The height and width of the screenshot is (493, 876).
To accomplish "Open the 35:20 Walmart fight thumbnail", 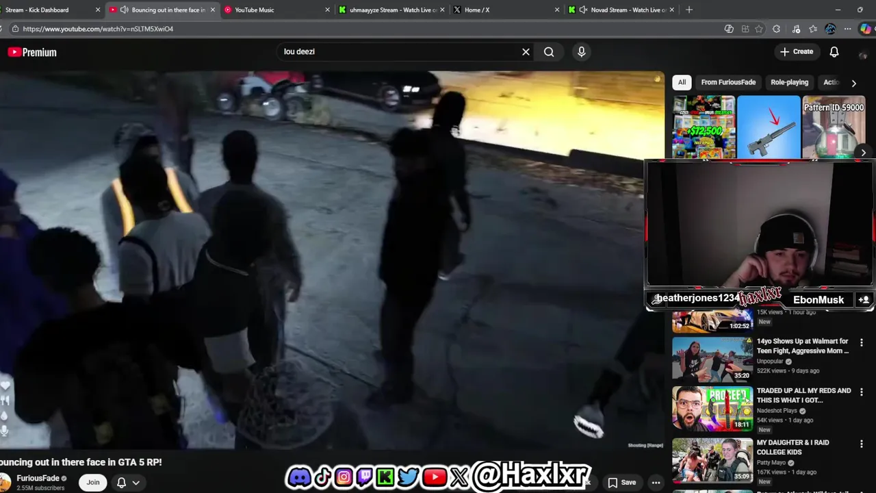I will pyautogui.click(x=712, y=358).
